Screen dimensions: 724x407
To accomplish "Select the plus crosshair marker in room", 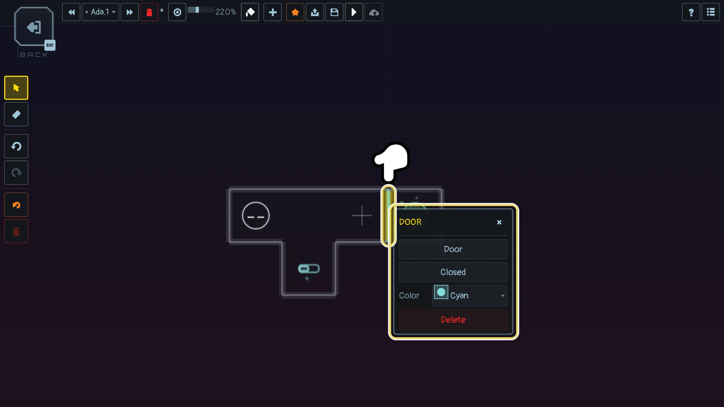I will click(362, 216).
